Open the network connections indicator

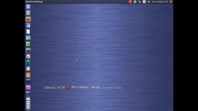click(140, 2)
